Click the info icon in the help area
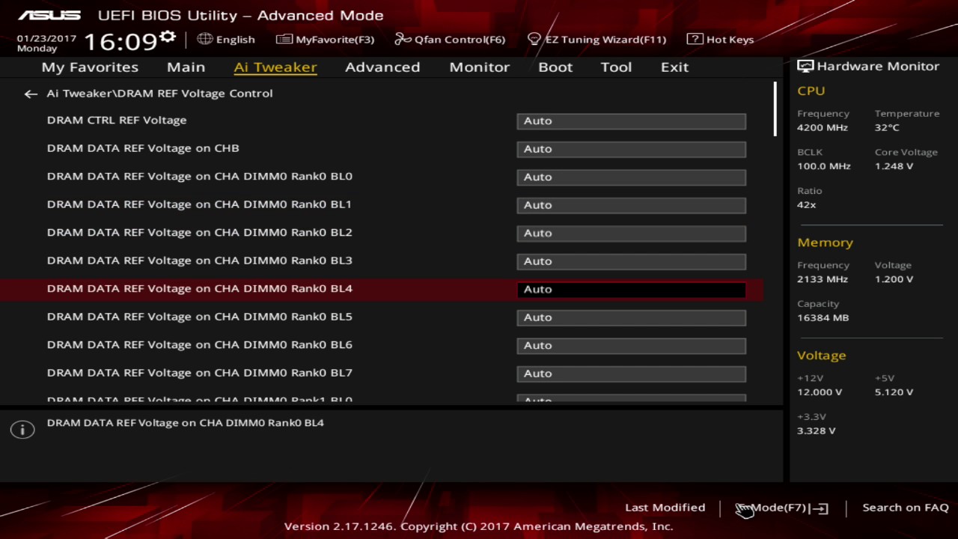 [22, 430]
